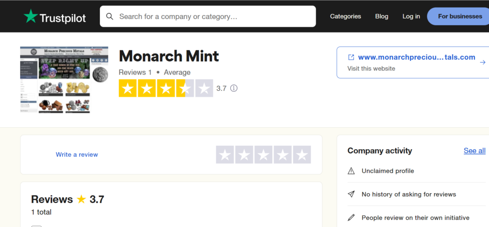Click the Monarch Mint heading
The height and width of the screenshot is (227, 489).
pyautogui.click(x=169, y=56)
